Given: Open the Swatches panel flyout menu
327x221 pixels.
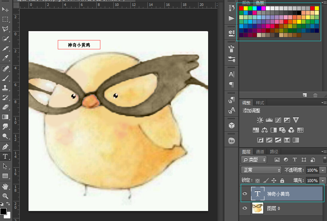Looking at the screenshot, I should (325, 2).
